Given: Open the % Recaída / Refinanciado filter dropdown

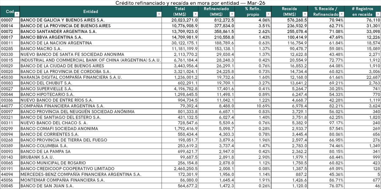Looking at the screenshot, I should point(341,15).
